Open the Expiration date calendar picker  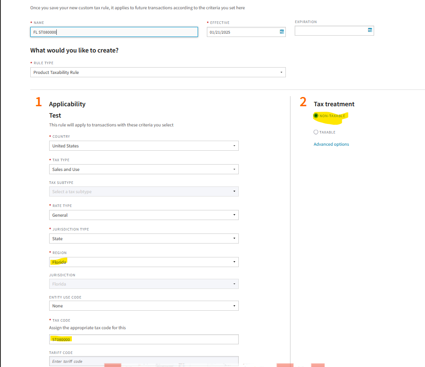(370, 30)
